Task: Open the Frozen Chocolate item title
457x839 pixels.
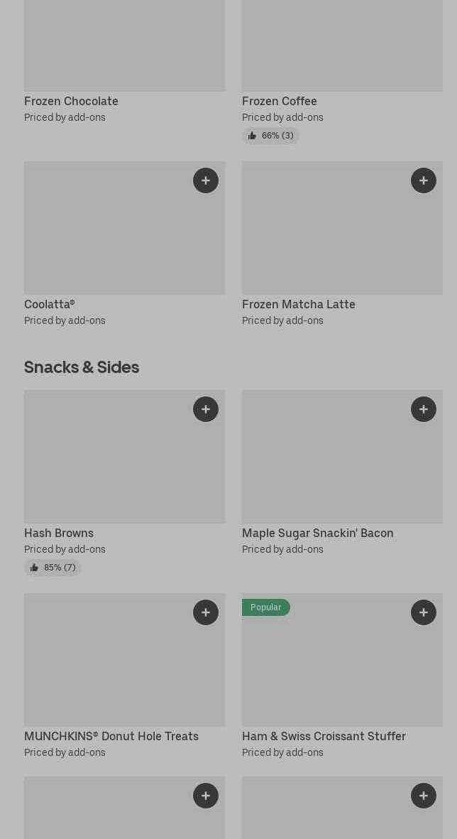Action: pos(71,101)
